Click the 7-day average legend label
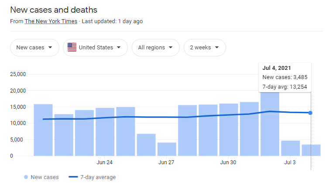This screenshot has height=183, width=329. point(98,177)
